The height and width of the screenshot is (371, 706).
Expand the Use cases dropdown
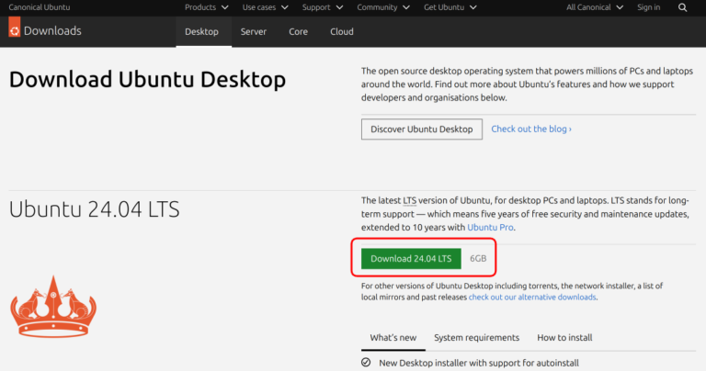(x=265, y=7)
